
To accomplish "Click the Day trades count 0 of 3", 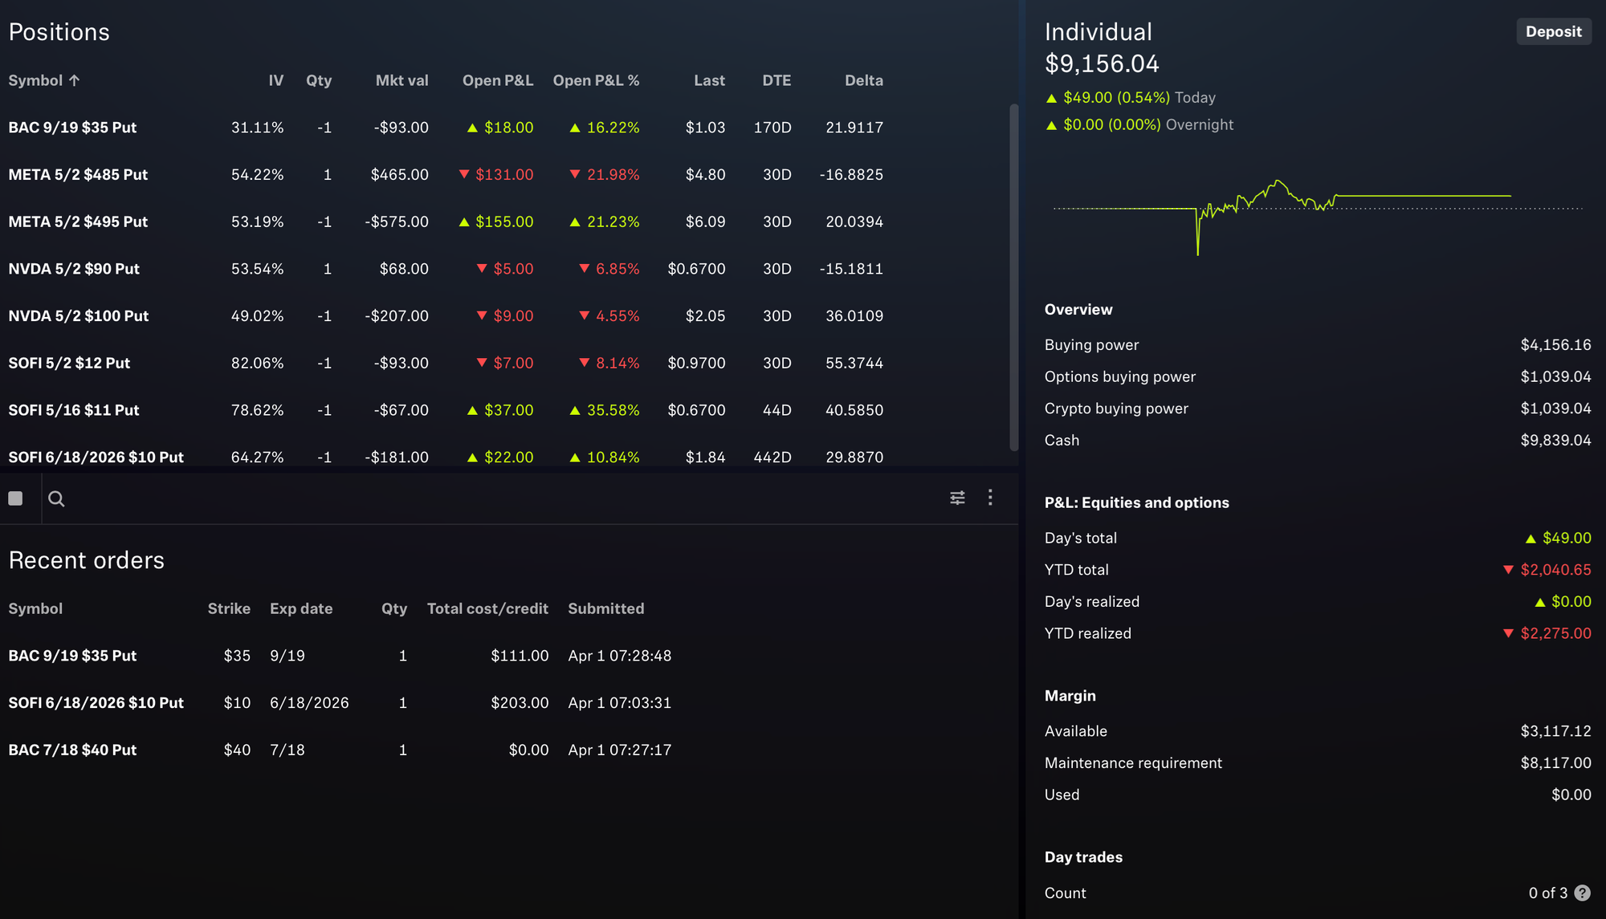I will [x=1547, y=893].
